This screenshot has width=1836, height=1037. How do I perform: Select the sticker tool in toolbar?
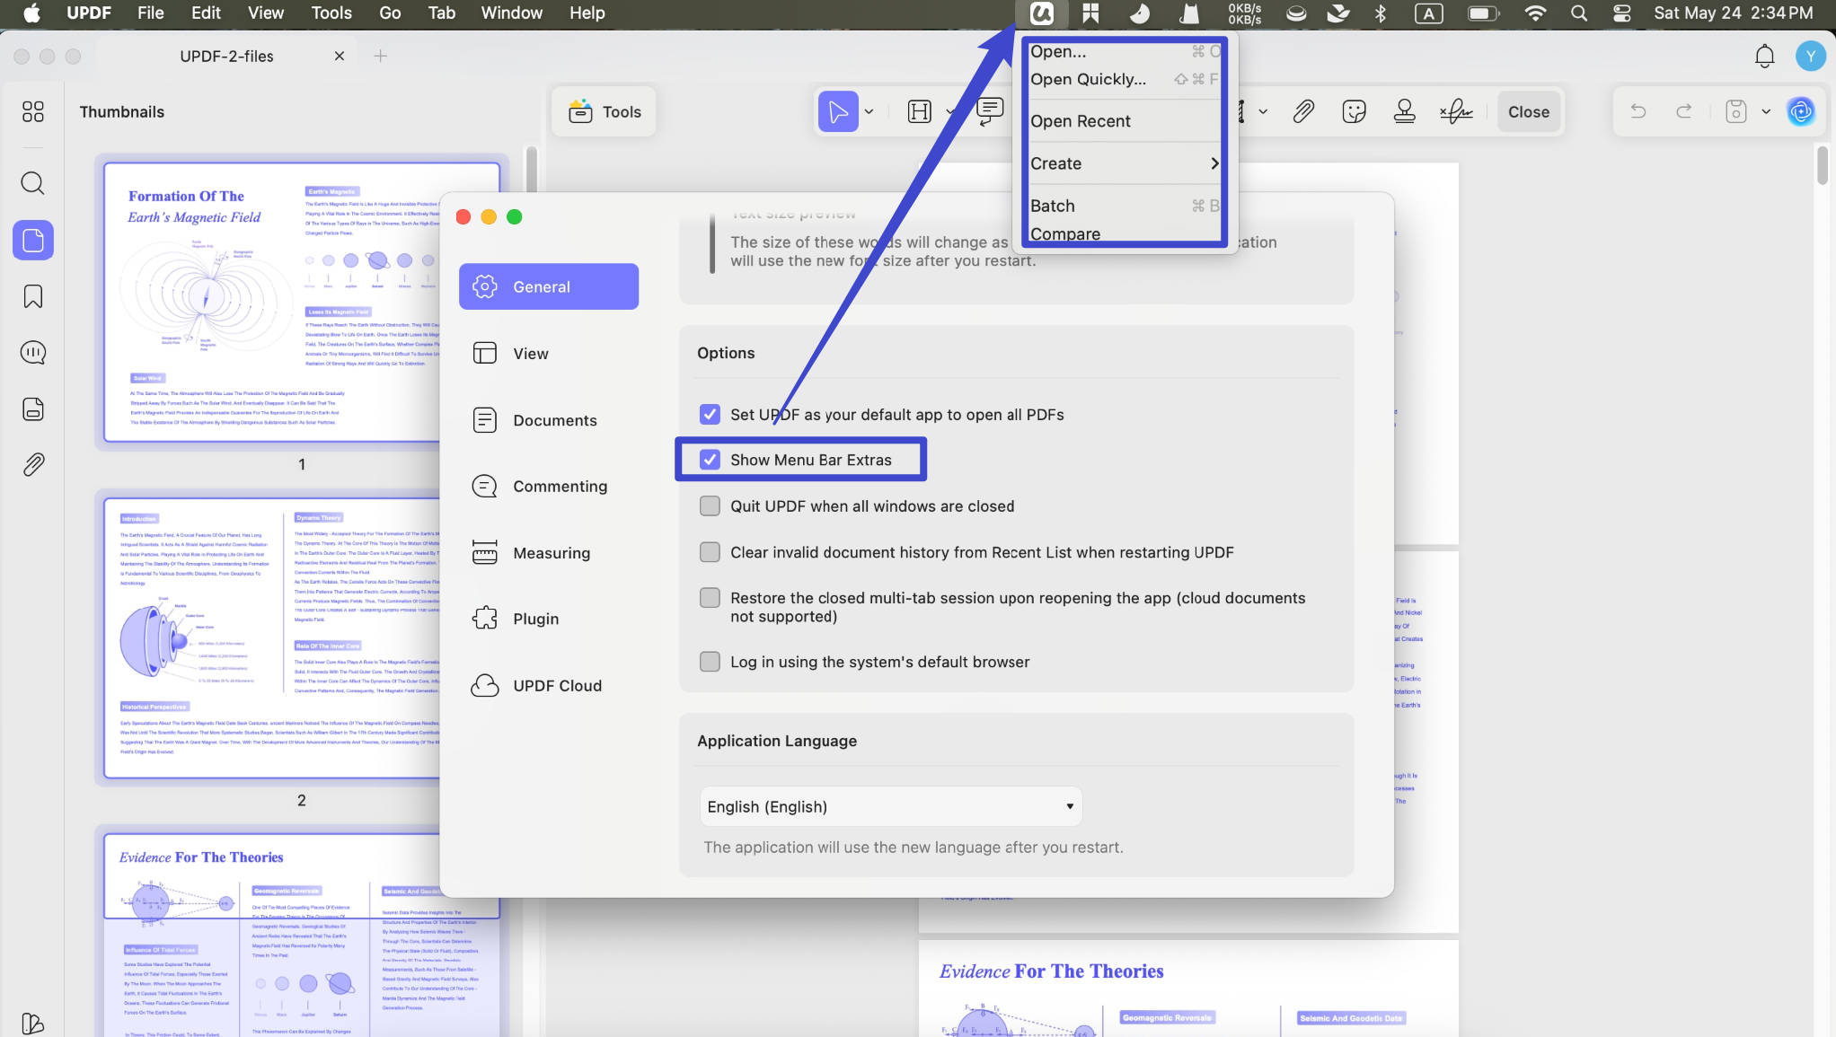point(1354,111)
